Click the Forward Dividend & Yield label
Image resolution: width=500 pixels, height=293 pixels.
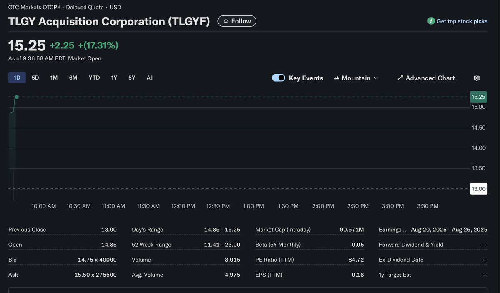[411, 245]
